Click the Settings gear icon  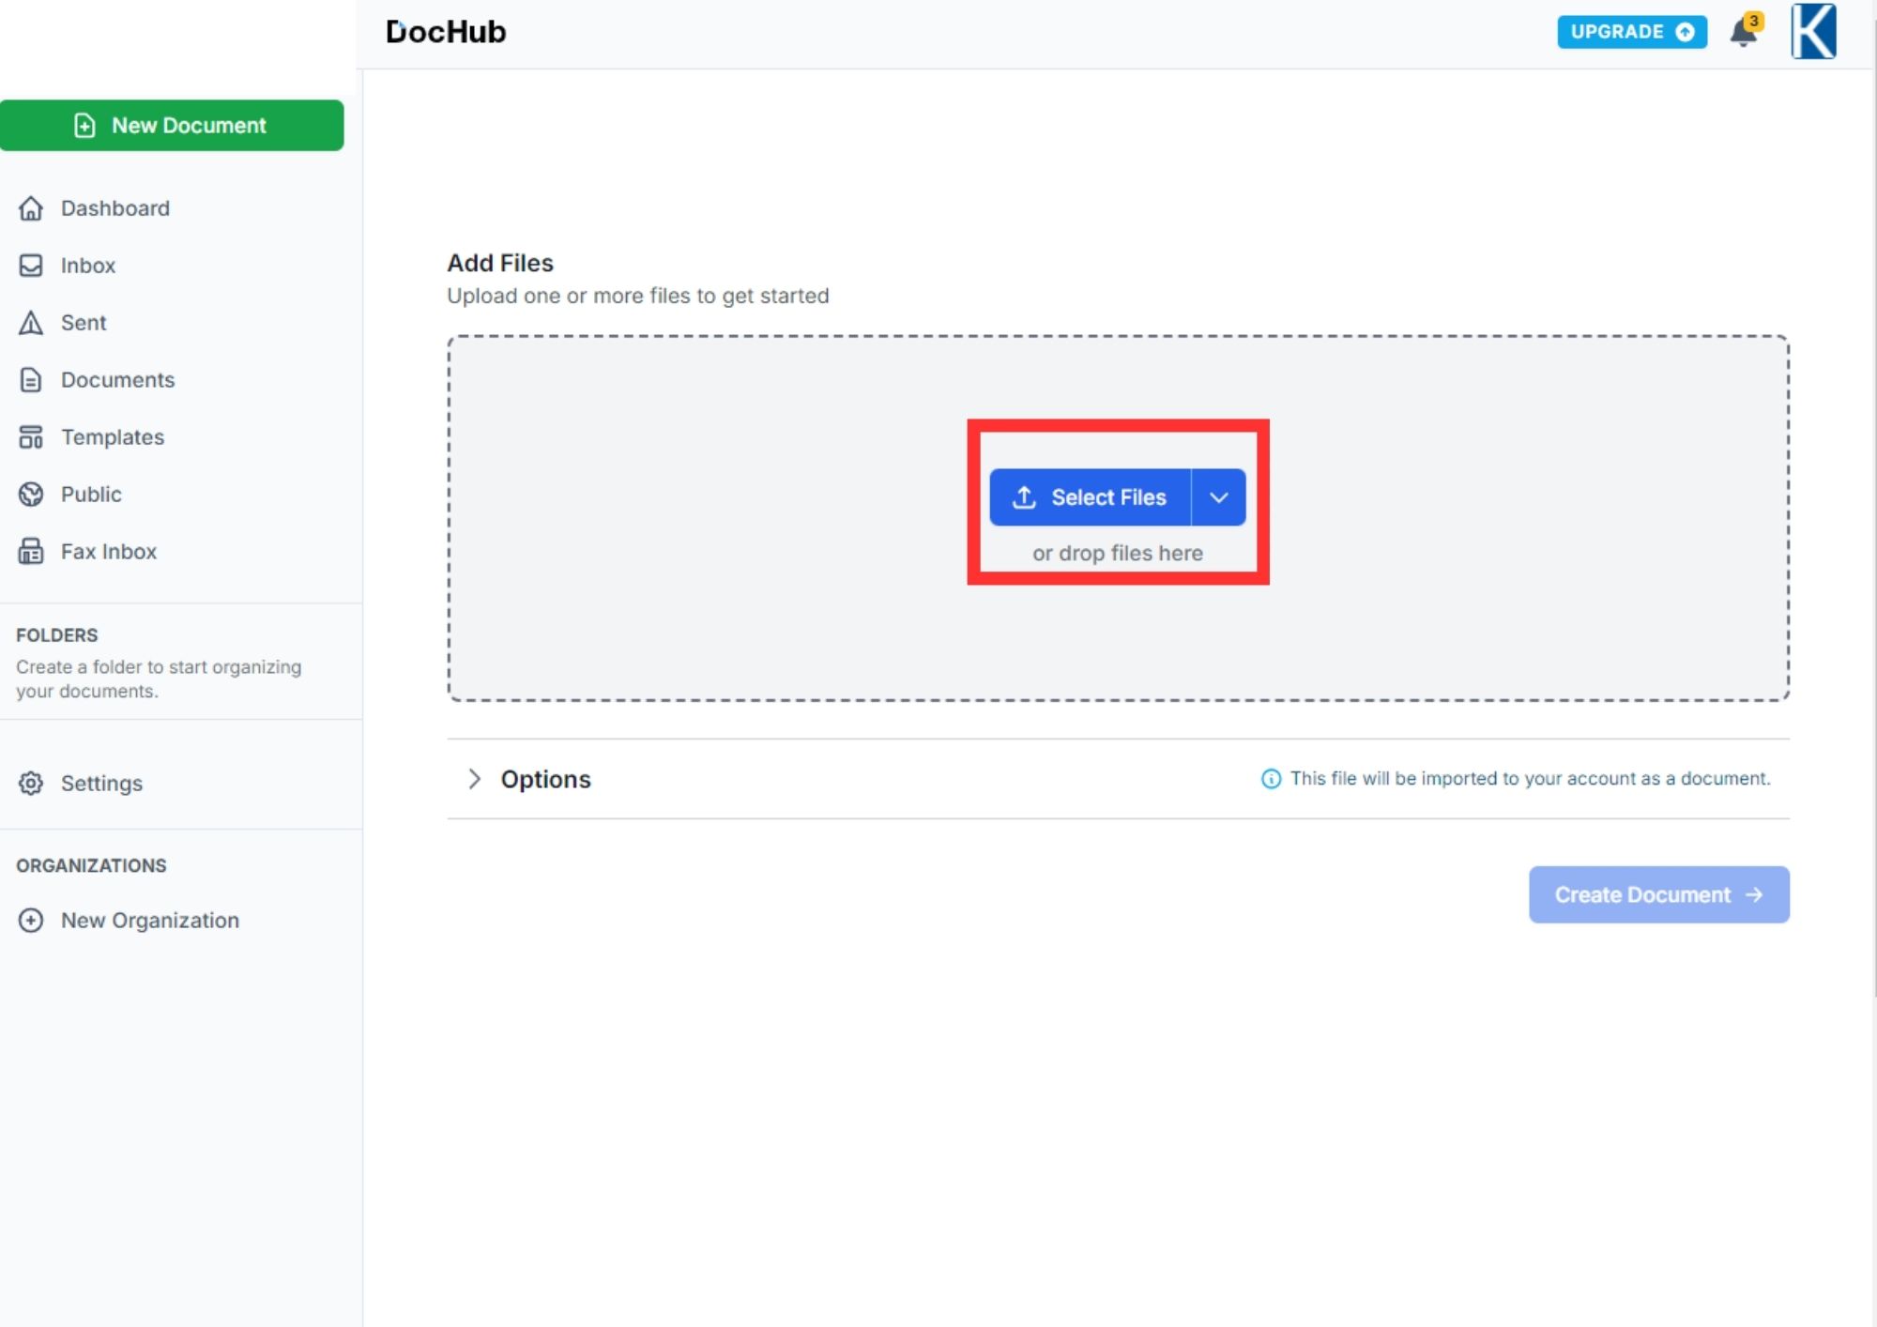[x=31, y=784]
